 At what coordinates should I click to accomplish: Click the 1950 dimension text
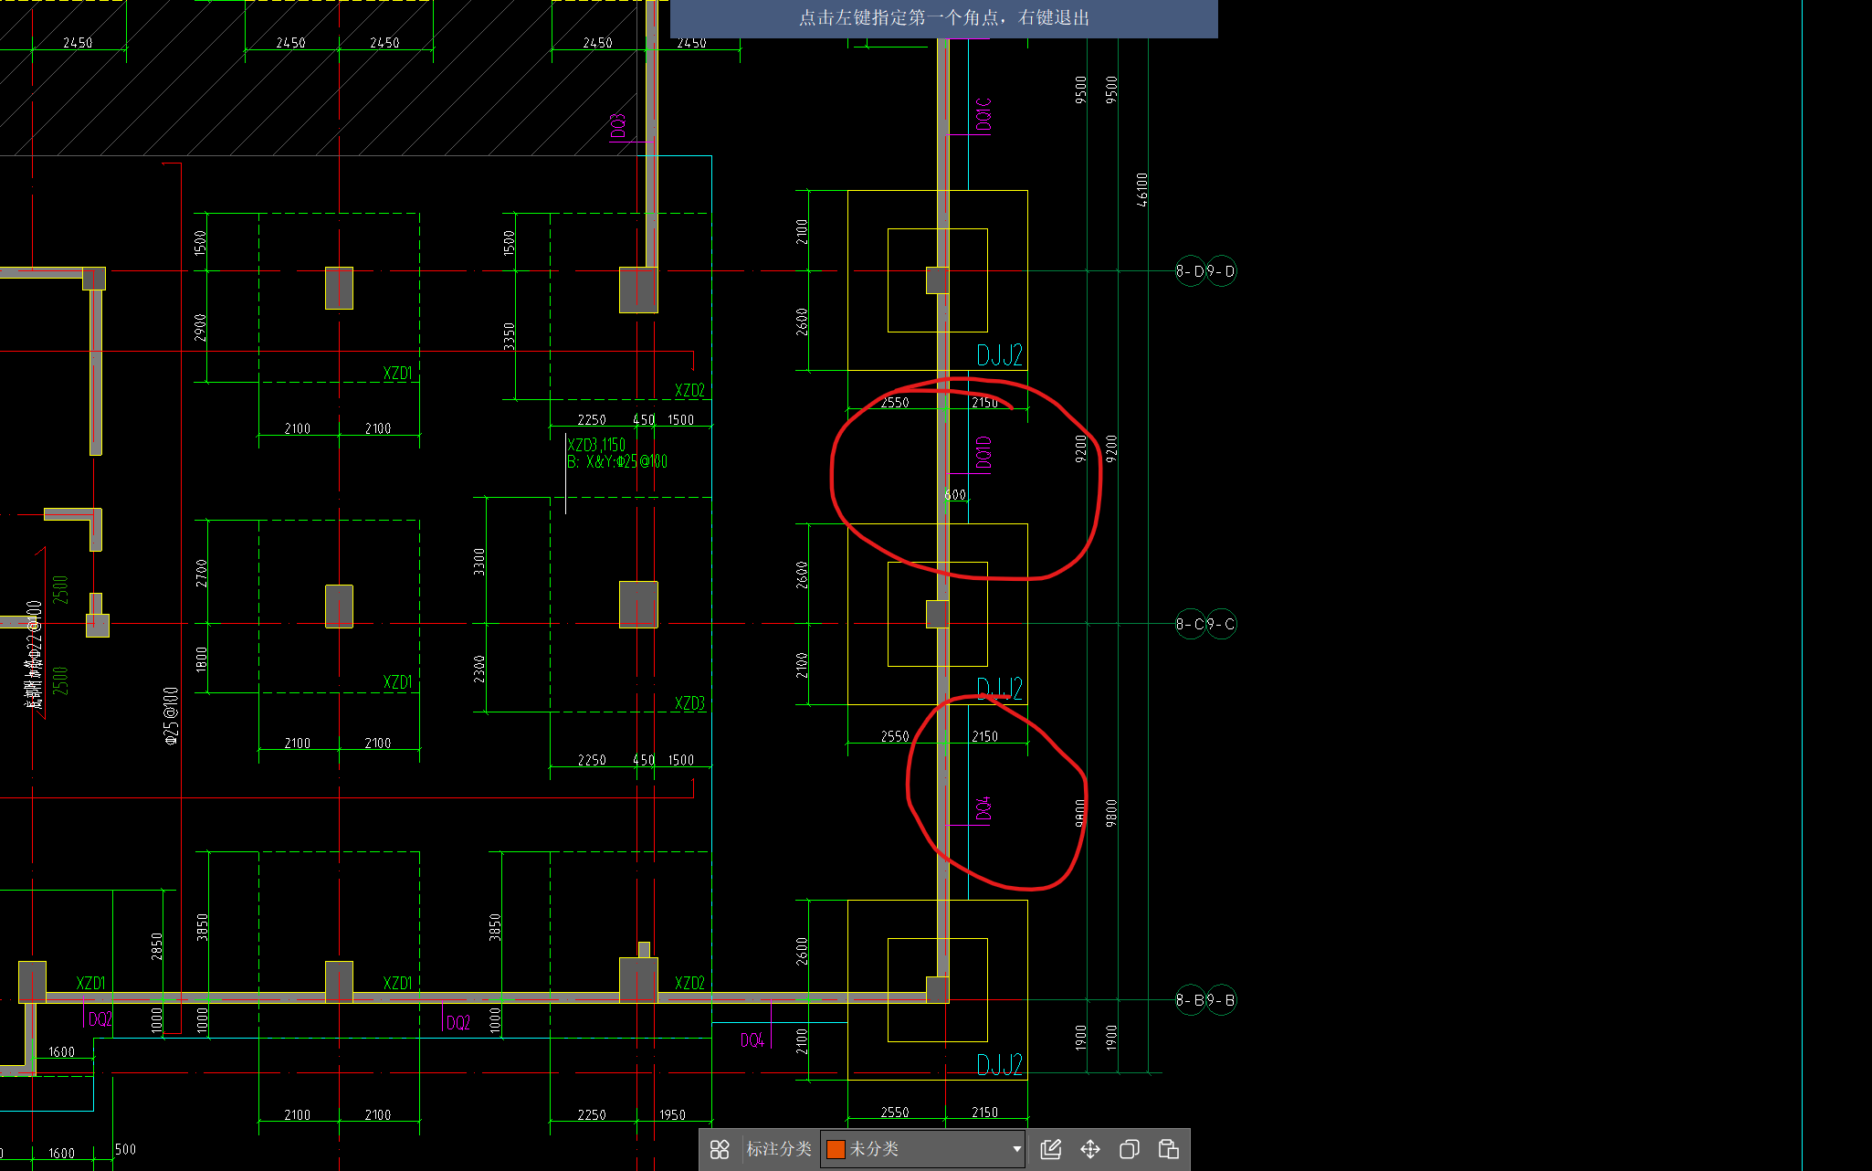tap(672, 1115)
